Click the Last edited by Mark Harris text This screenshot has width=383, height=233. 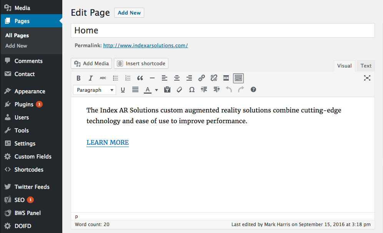[x=301, y=225]
